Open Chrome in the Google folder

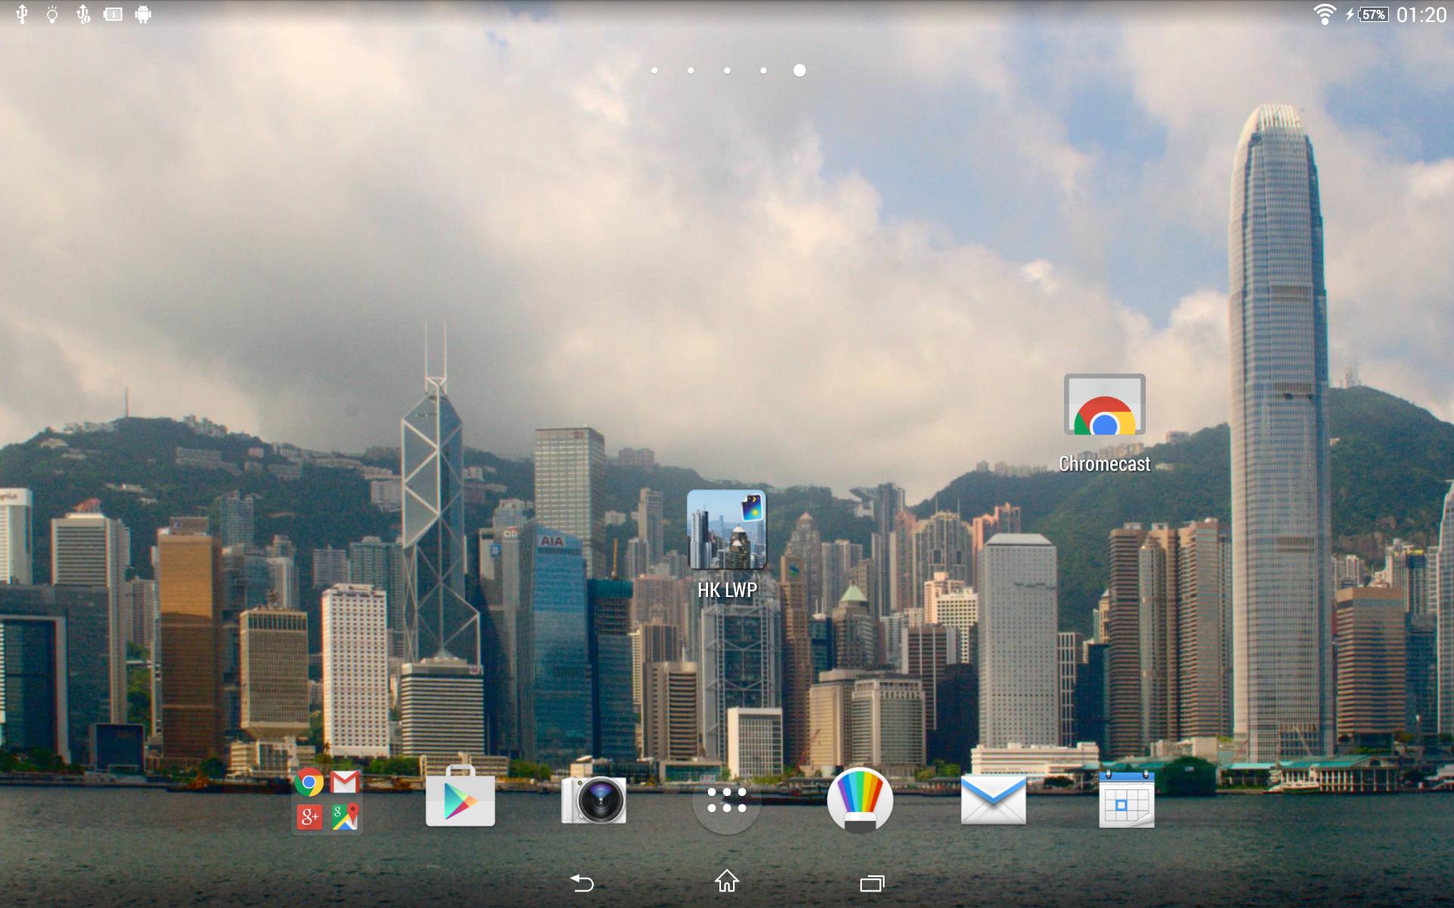309,782
